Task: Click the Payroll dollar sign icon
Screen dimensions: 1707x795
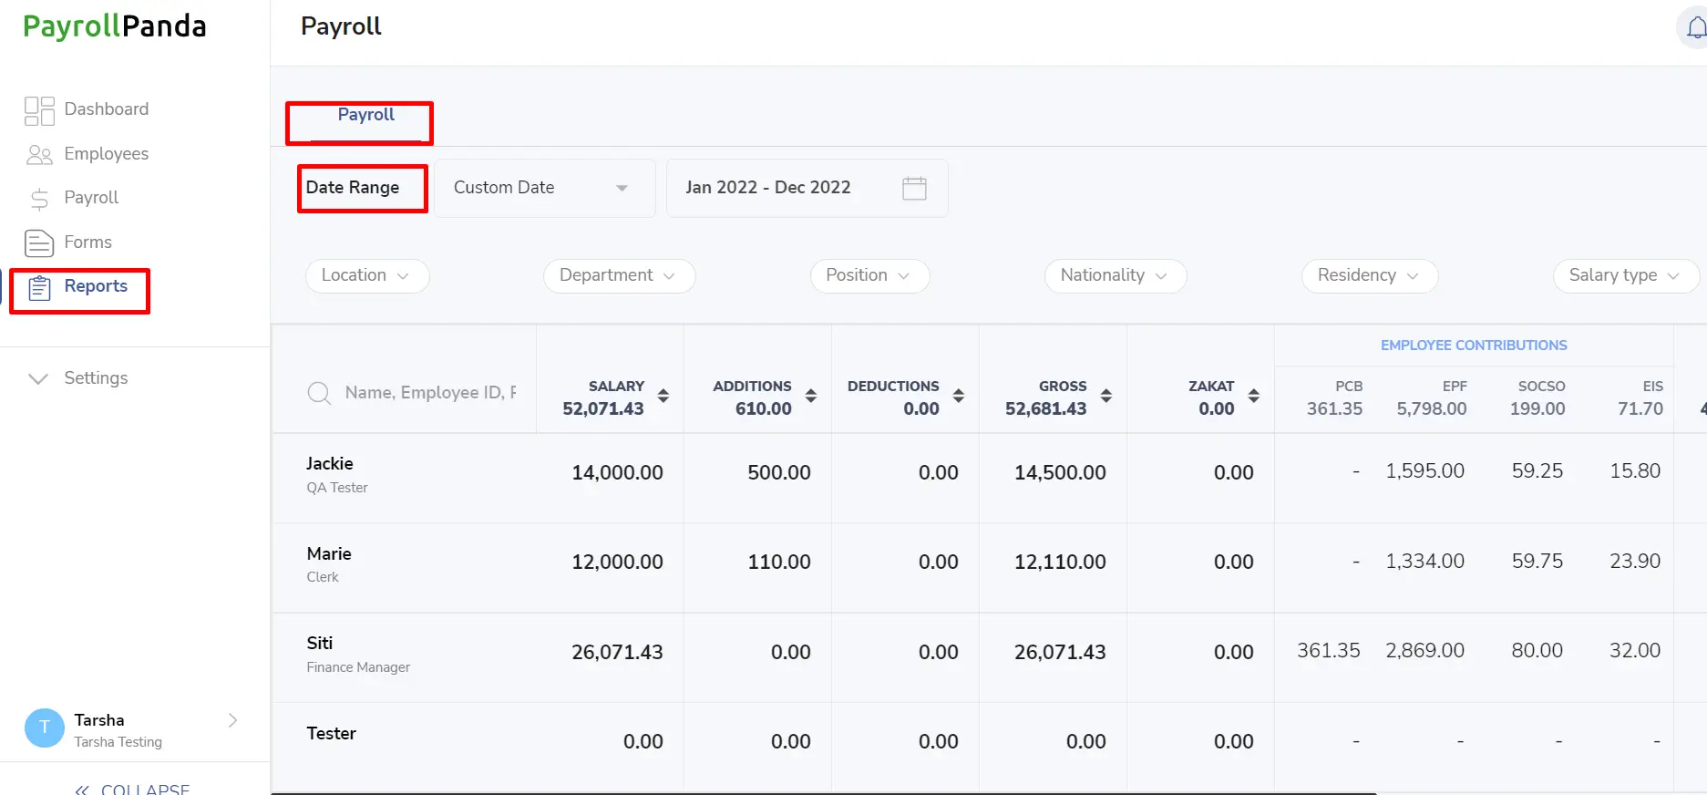Action: (x=39, y=199)
